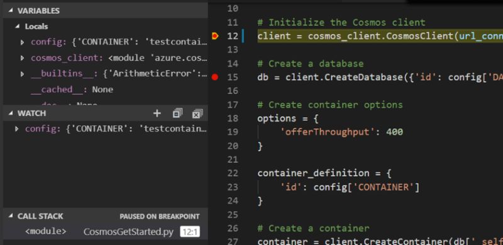
Task: Click the 'options = {' code line
Action: 288,118
